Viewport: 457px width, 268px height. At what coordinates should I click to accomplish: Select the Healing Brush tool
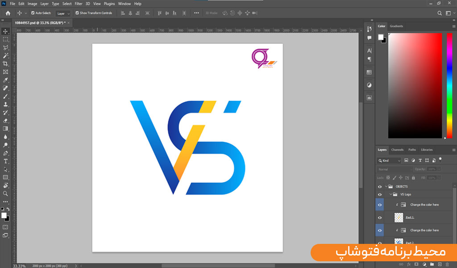pyautogui.click(x=5, y=88)
